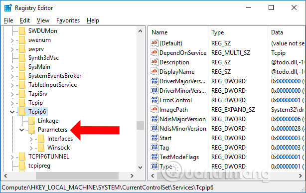Expand the SysMain key
This screenshot has width=306, height=193.
point(12,67)
